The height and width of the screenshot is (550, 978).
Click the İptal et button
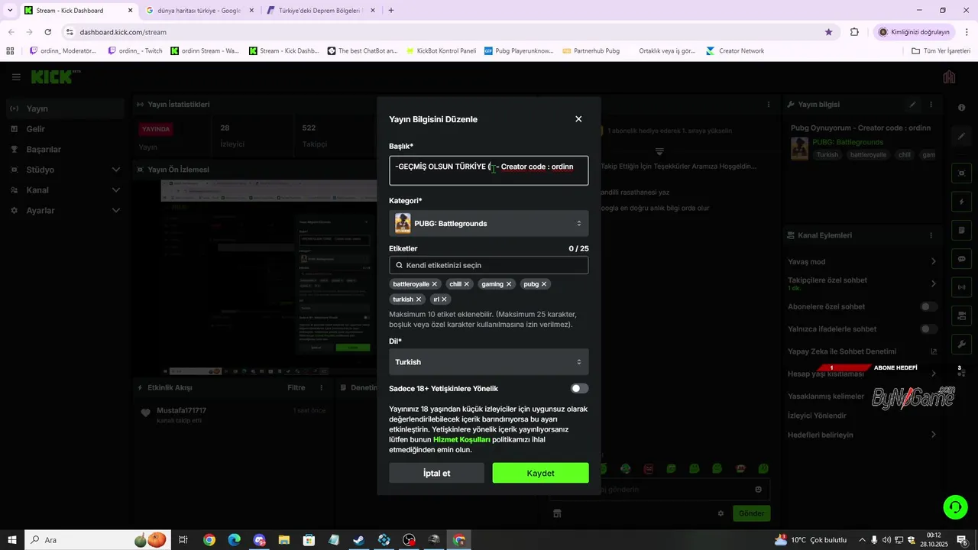(436, 473)
